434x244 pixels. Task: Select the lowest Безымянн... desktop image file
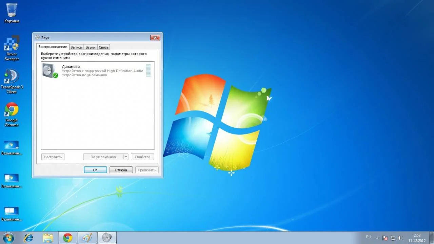click(x=12, y=213)
